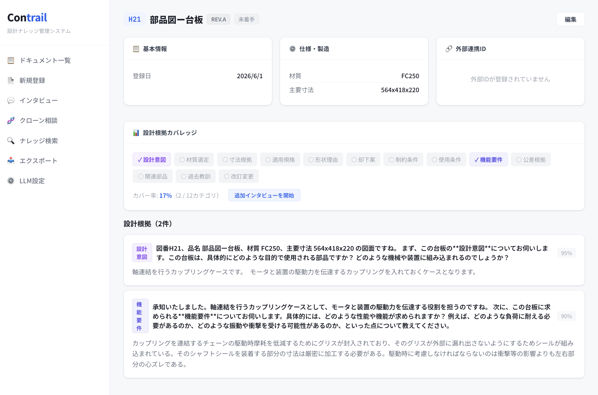Click the 材質 label in 仕様・製造 card
The width and height of the screenshot is (598, 395).
coord(295,76)
